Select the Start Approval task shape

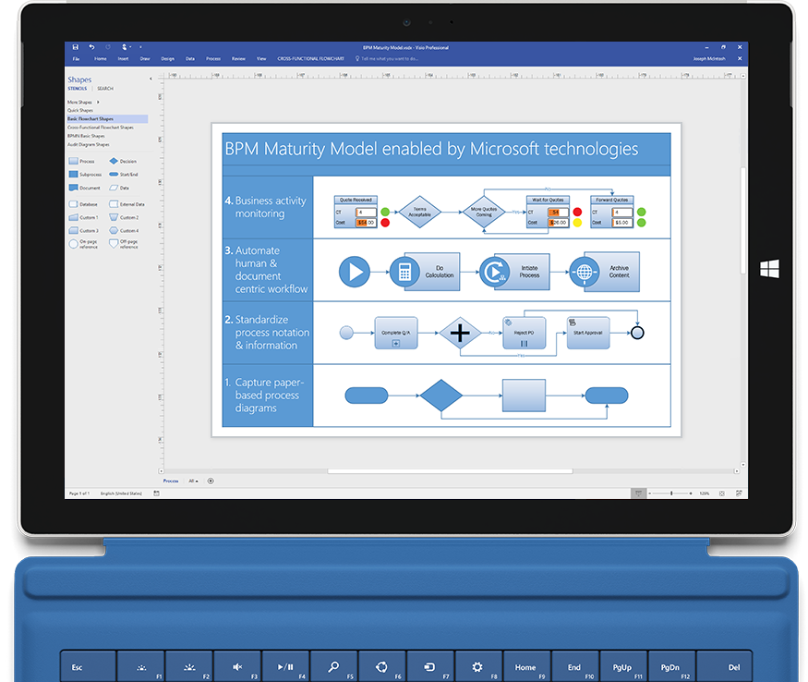tap(588, 334)
